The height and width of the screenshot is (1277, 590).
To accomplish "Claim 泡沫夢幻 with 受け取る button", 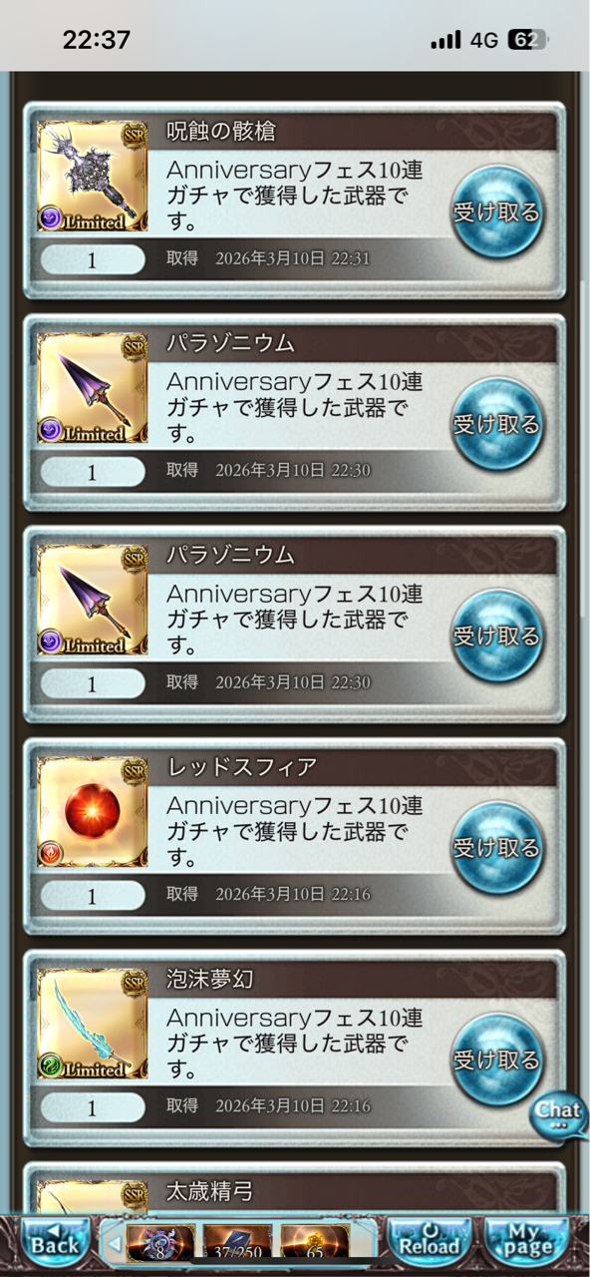I will 496,1060.
